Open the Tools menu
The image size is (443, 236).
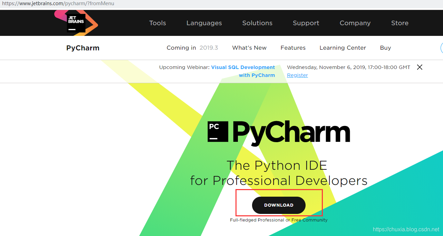(157, 23)
